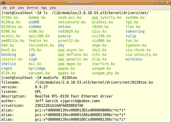Click the file name ppp_deflate.ko
Screen dimensions: 171x123
click(x=73, y=55)
